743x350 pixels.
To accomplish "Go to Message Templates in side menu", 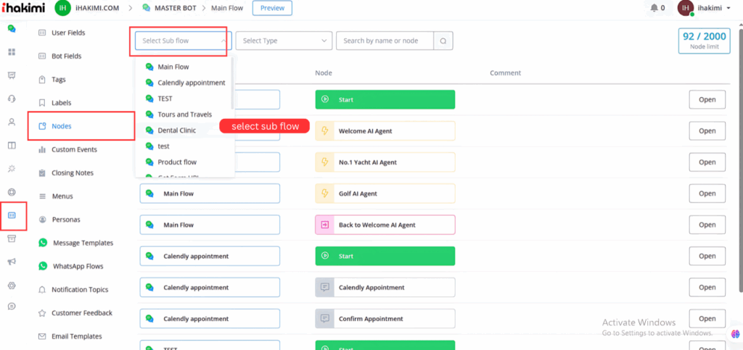I will (82, 243).
